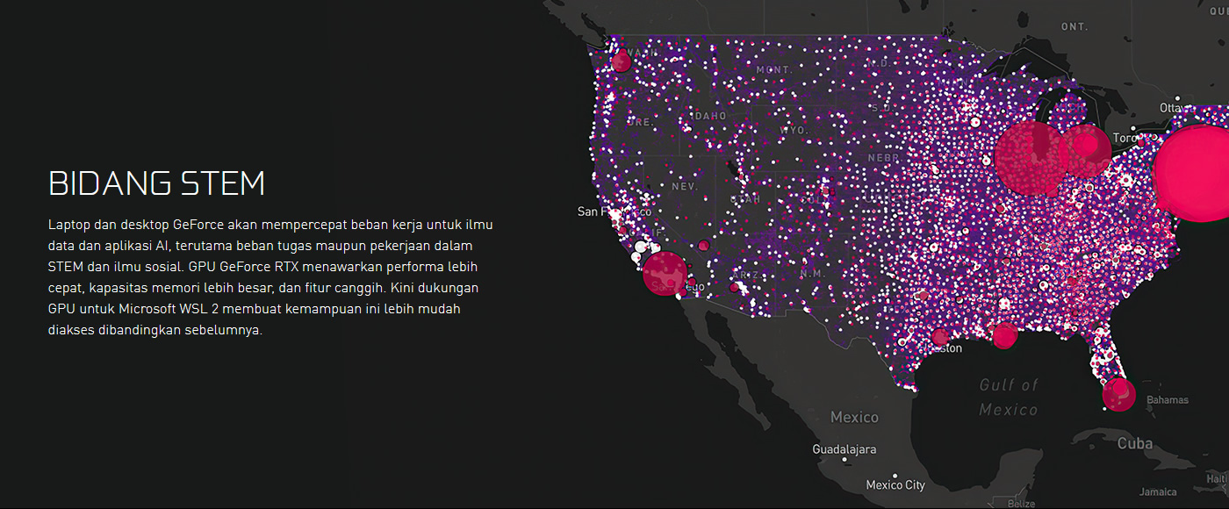Screen dimensions: 1229x509
Task: Click the Guadalajara city label
Action: (844, 449)
